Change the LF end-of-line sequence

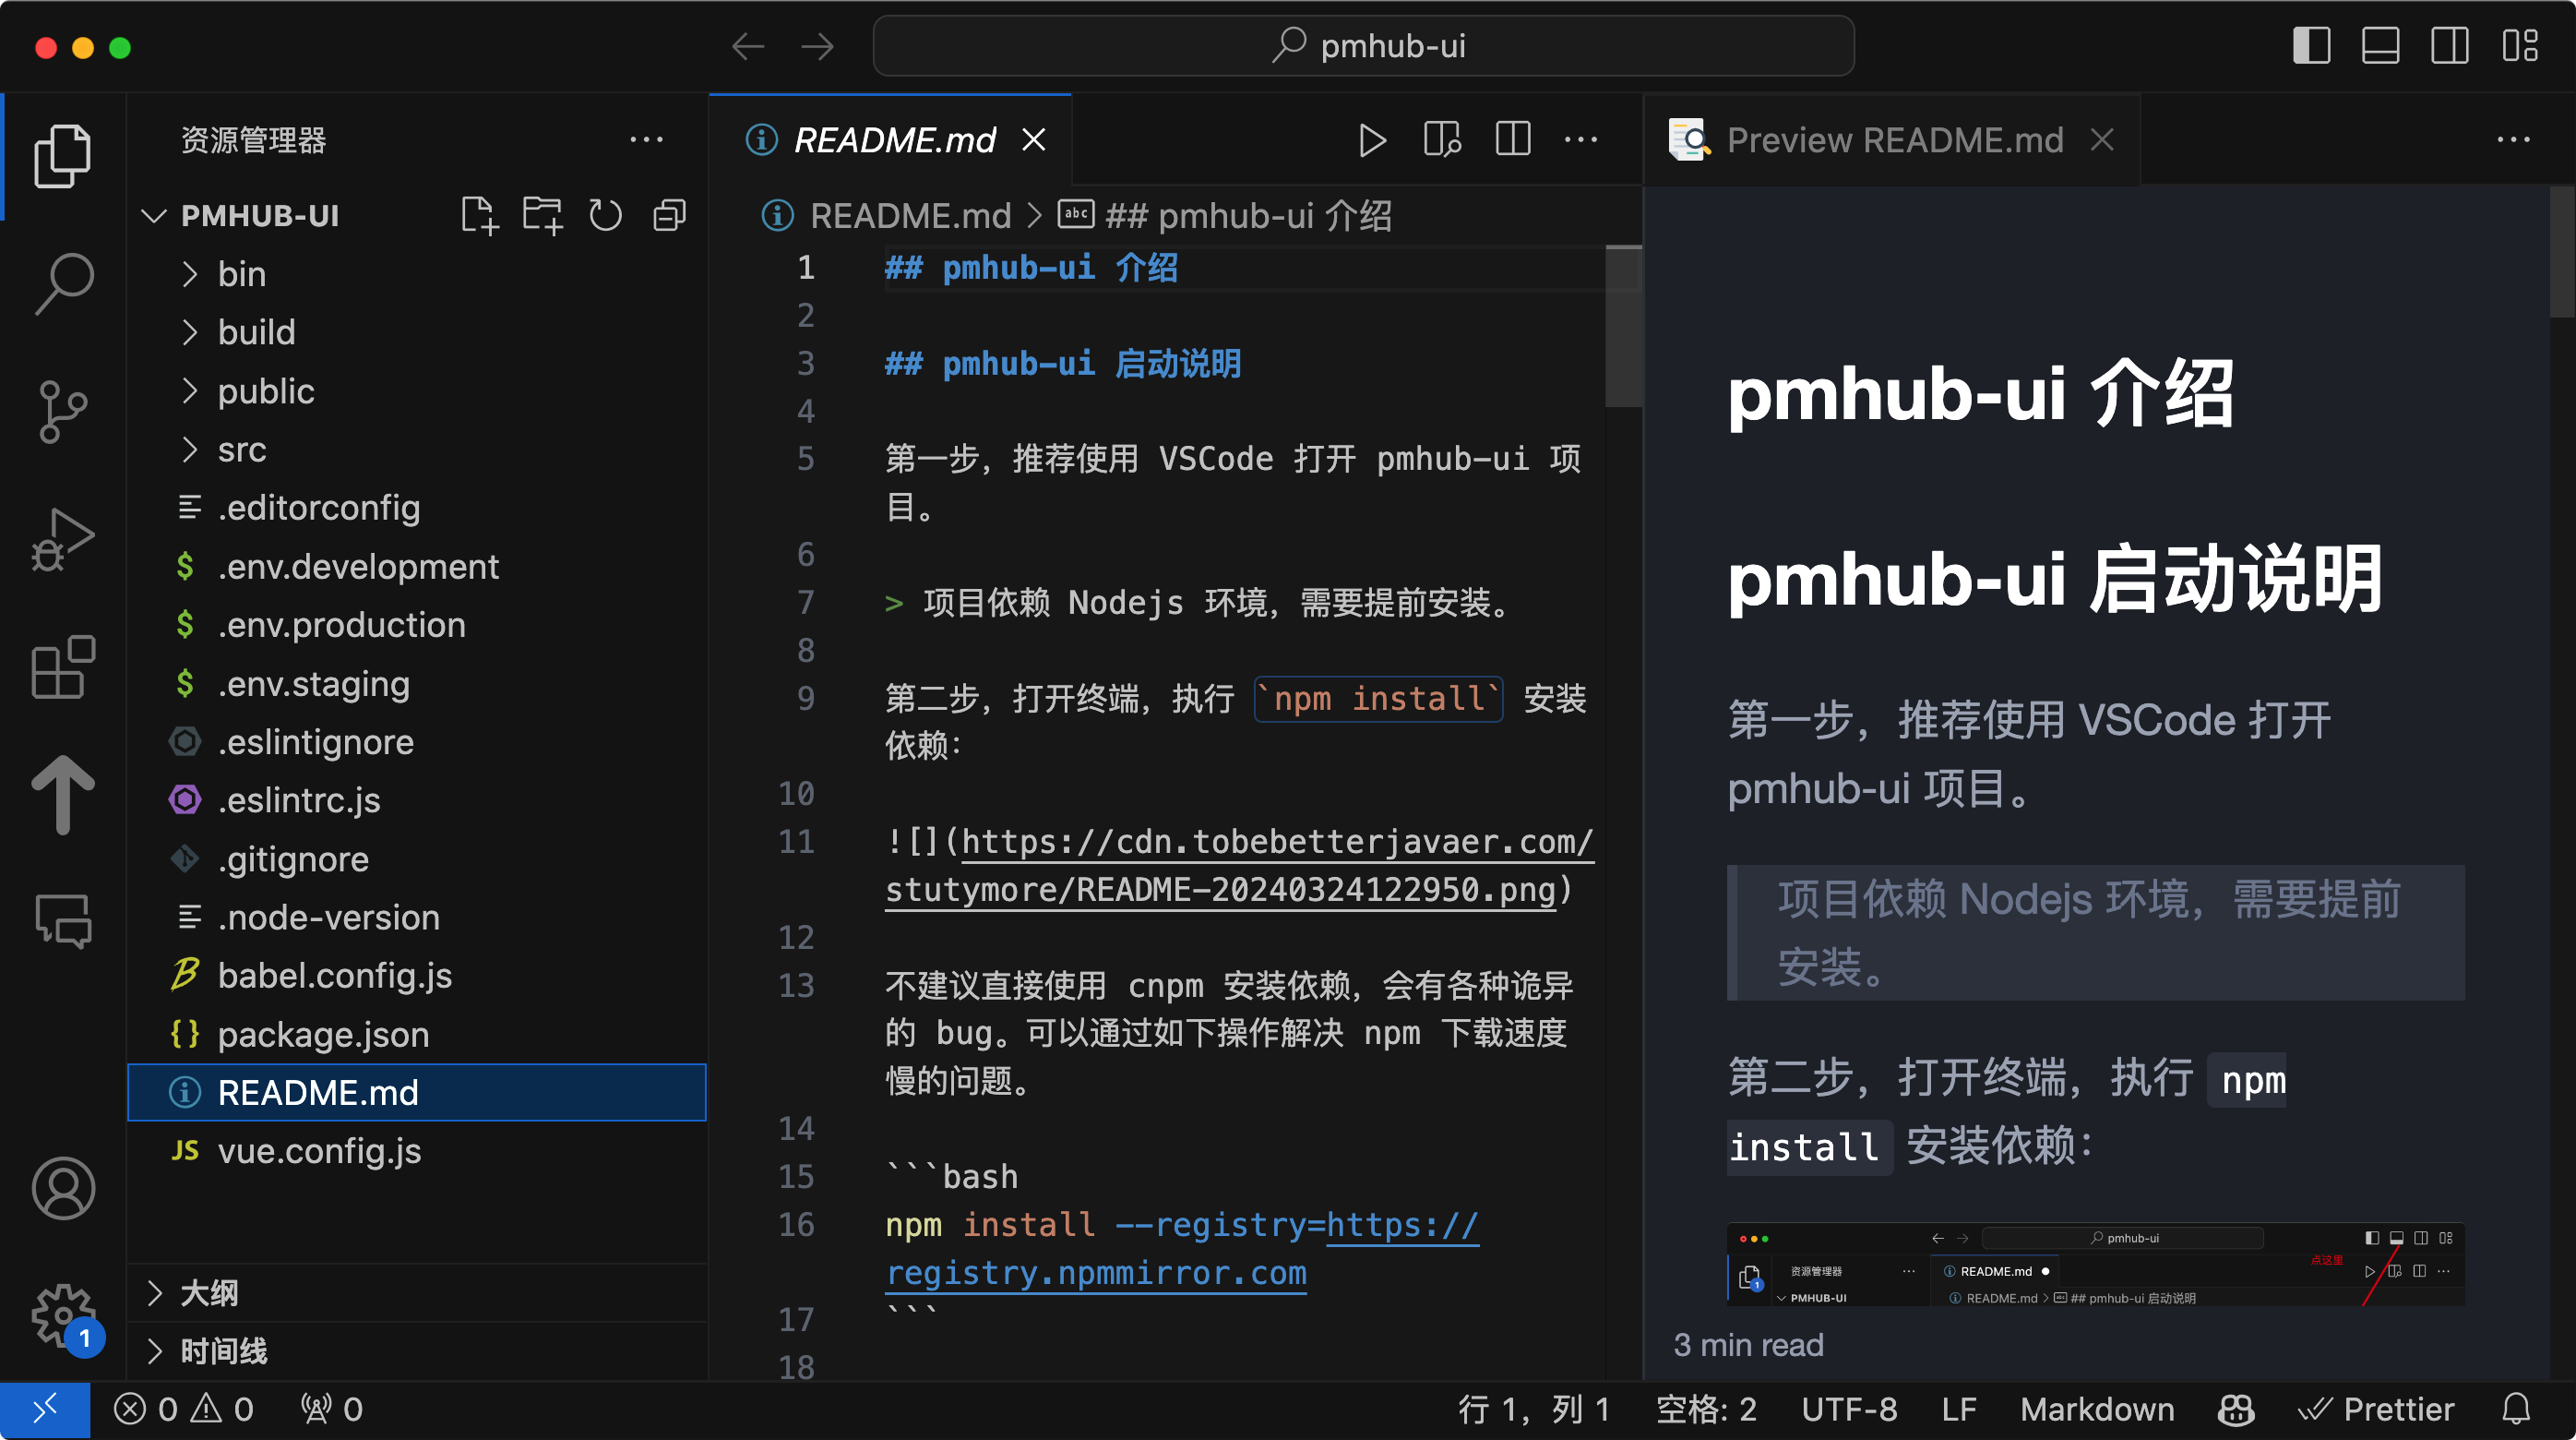tap(1959, 1410)
